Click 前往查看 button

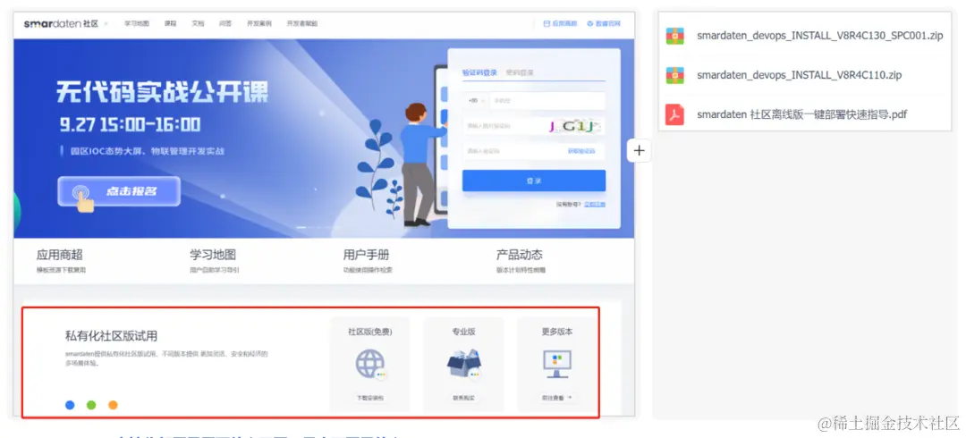[x=557, y=398]
